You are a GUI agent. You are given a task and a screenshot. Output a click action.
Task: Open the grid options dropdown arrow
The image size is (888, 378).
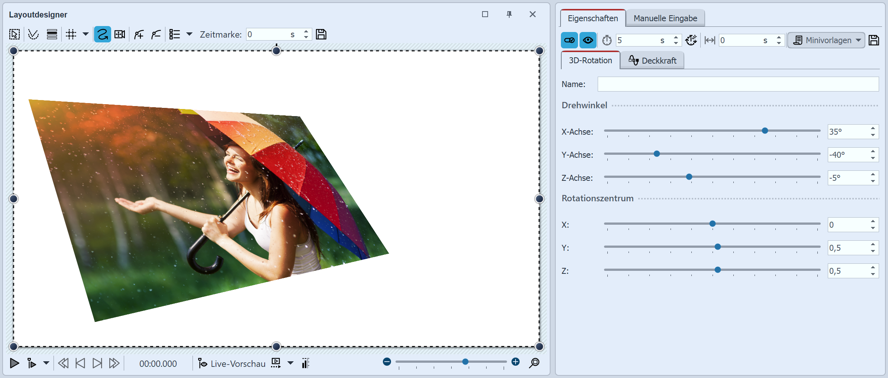coord(86,34)
